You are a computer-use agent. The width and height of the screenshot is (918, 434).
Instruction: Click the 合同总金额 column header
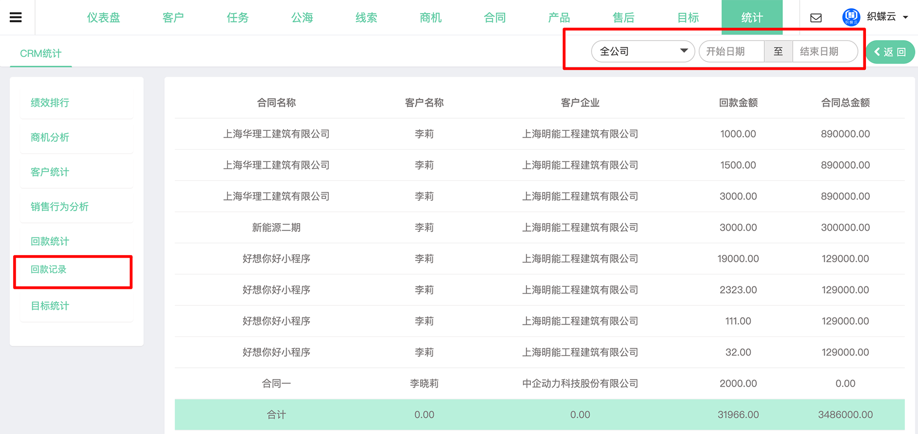[x=846, y=103]
